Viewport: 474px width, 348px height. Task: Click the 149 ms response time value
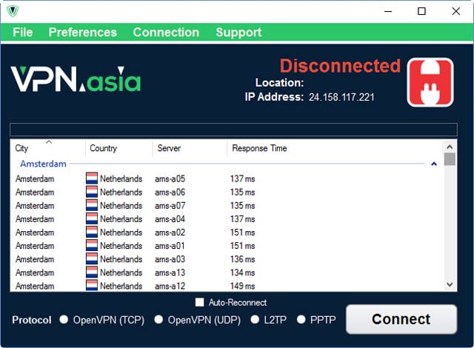click(x=242, y=286)
